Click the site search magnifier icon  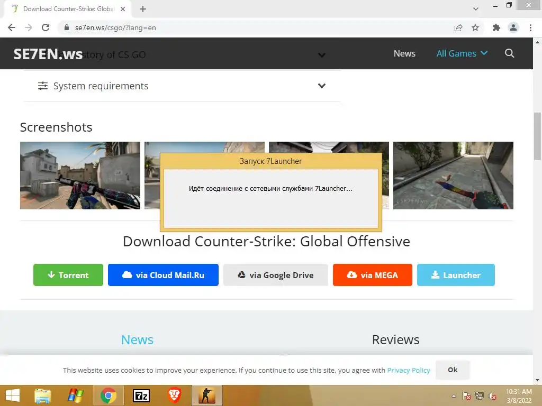click(x=510, y=53)
